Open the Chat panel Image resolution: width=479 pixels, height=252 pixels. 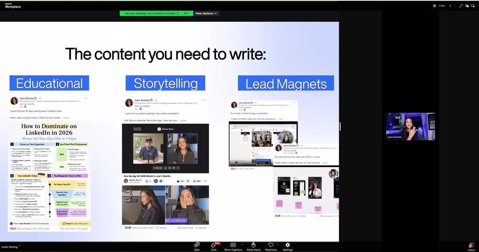coord(214,246)
